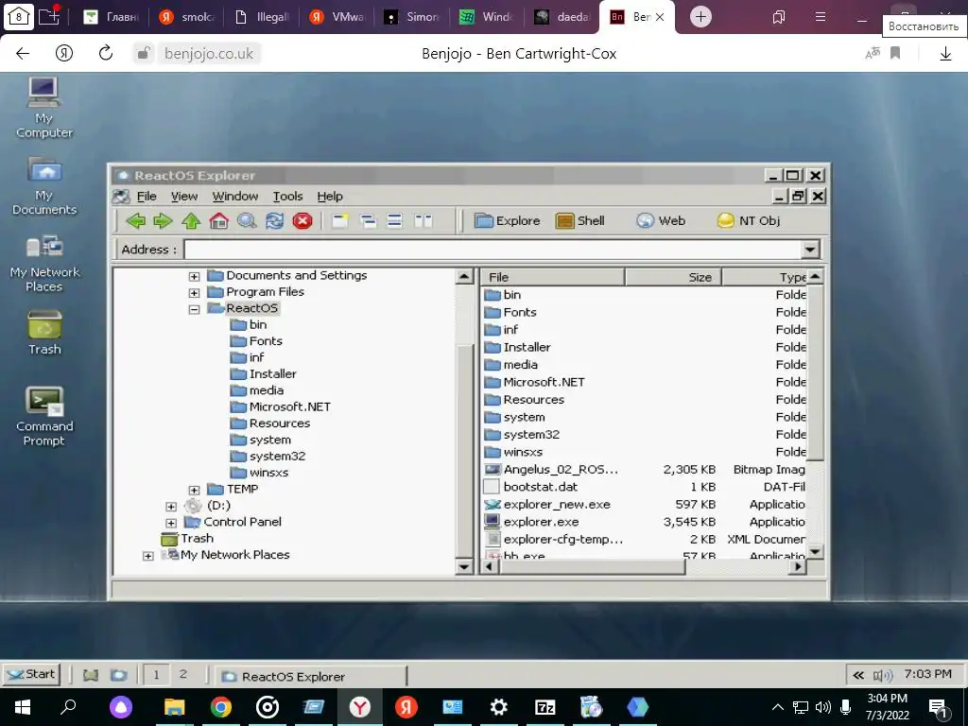The height and width of the screenshot is (726, 968).
Task: Click the file list horizontal scroll-right arrow
Action: [x=799, y=566]
